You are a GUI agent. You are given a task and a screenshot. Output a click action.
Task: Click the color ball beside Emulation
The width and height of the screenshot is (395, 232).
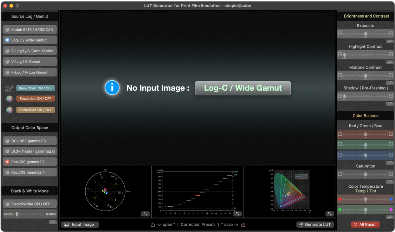pos(9,99)
